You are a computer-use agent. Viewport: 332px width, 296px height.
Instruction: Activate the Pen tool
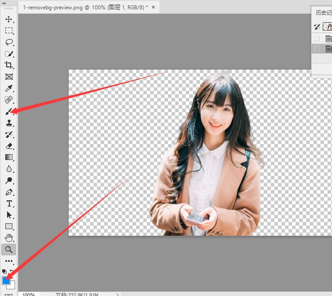pos(8,192)
